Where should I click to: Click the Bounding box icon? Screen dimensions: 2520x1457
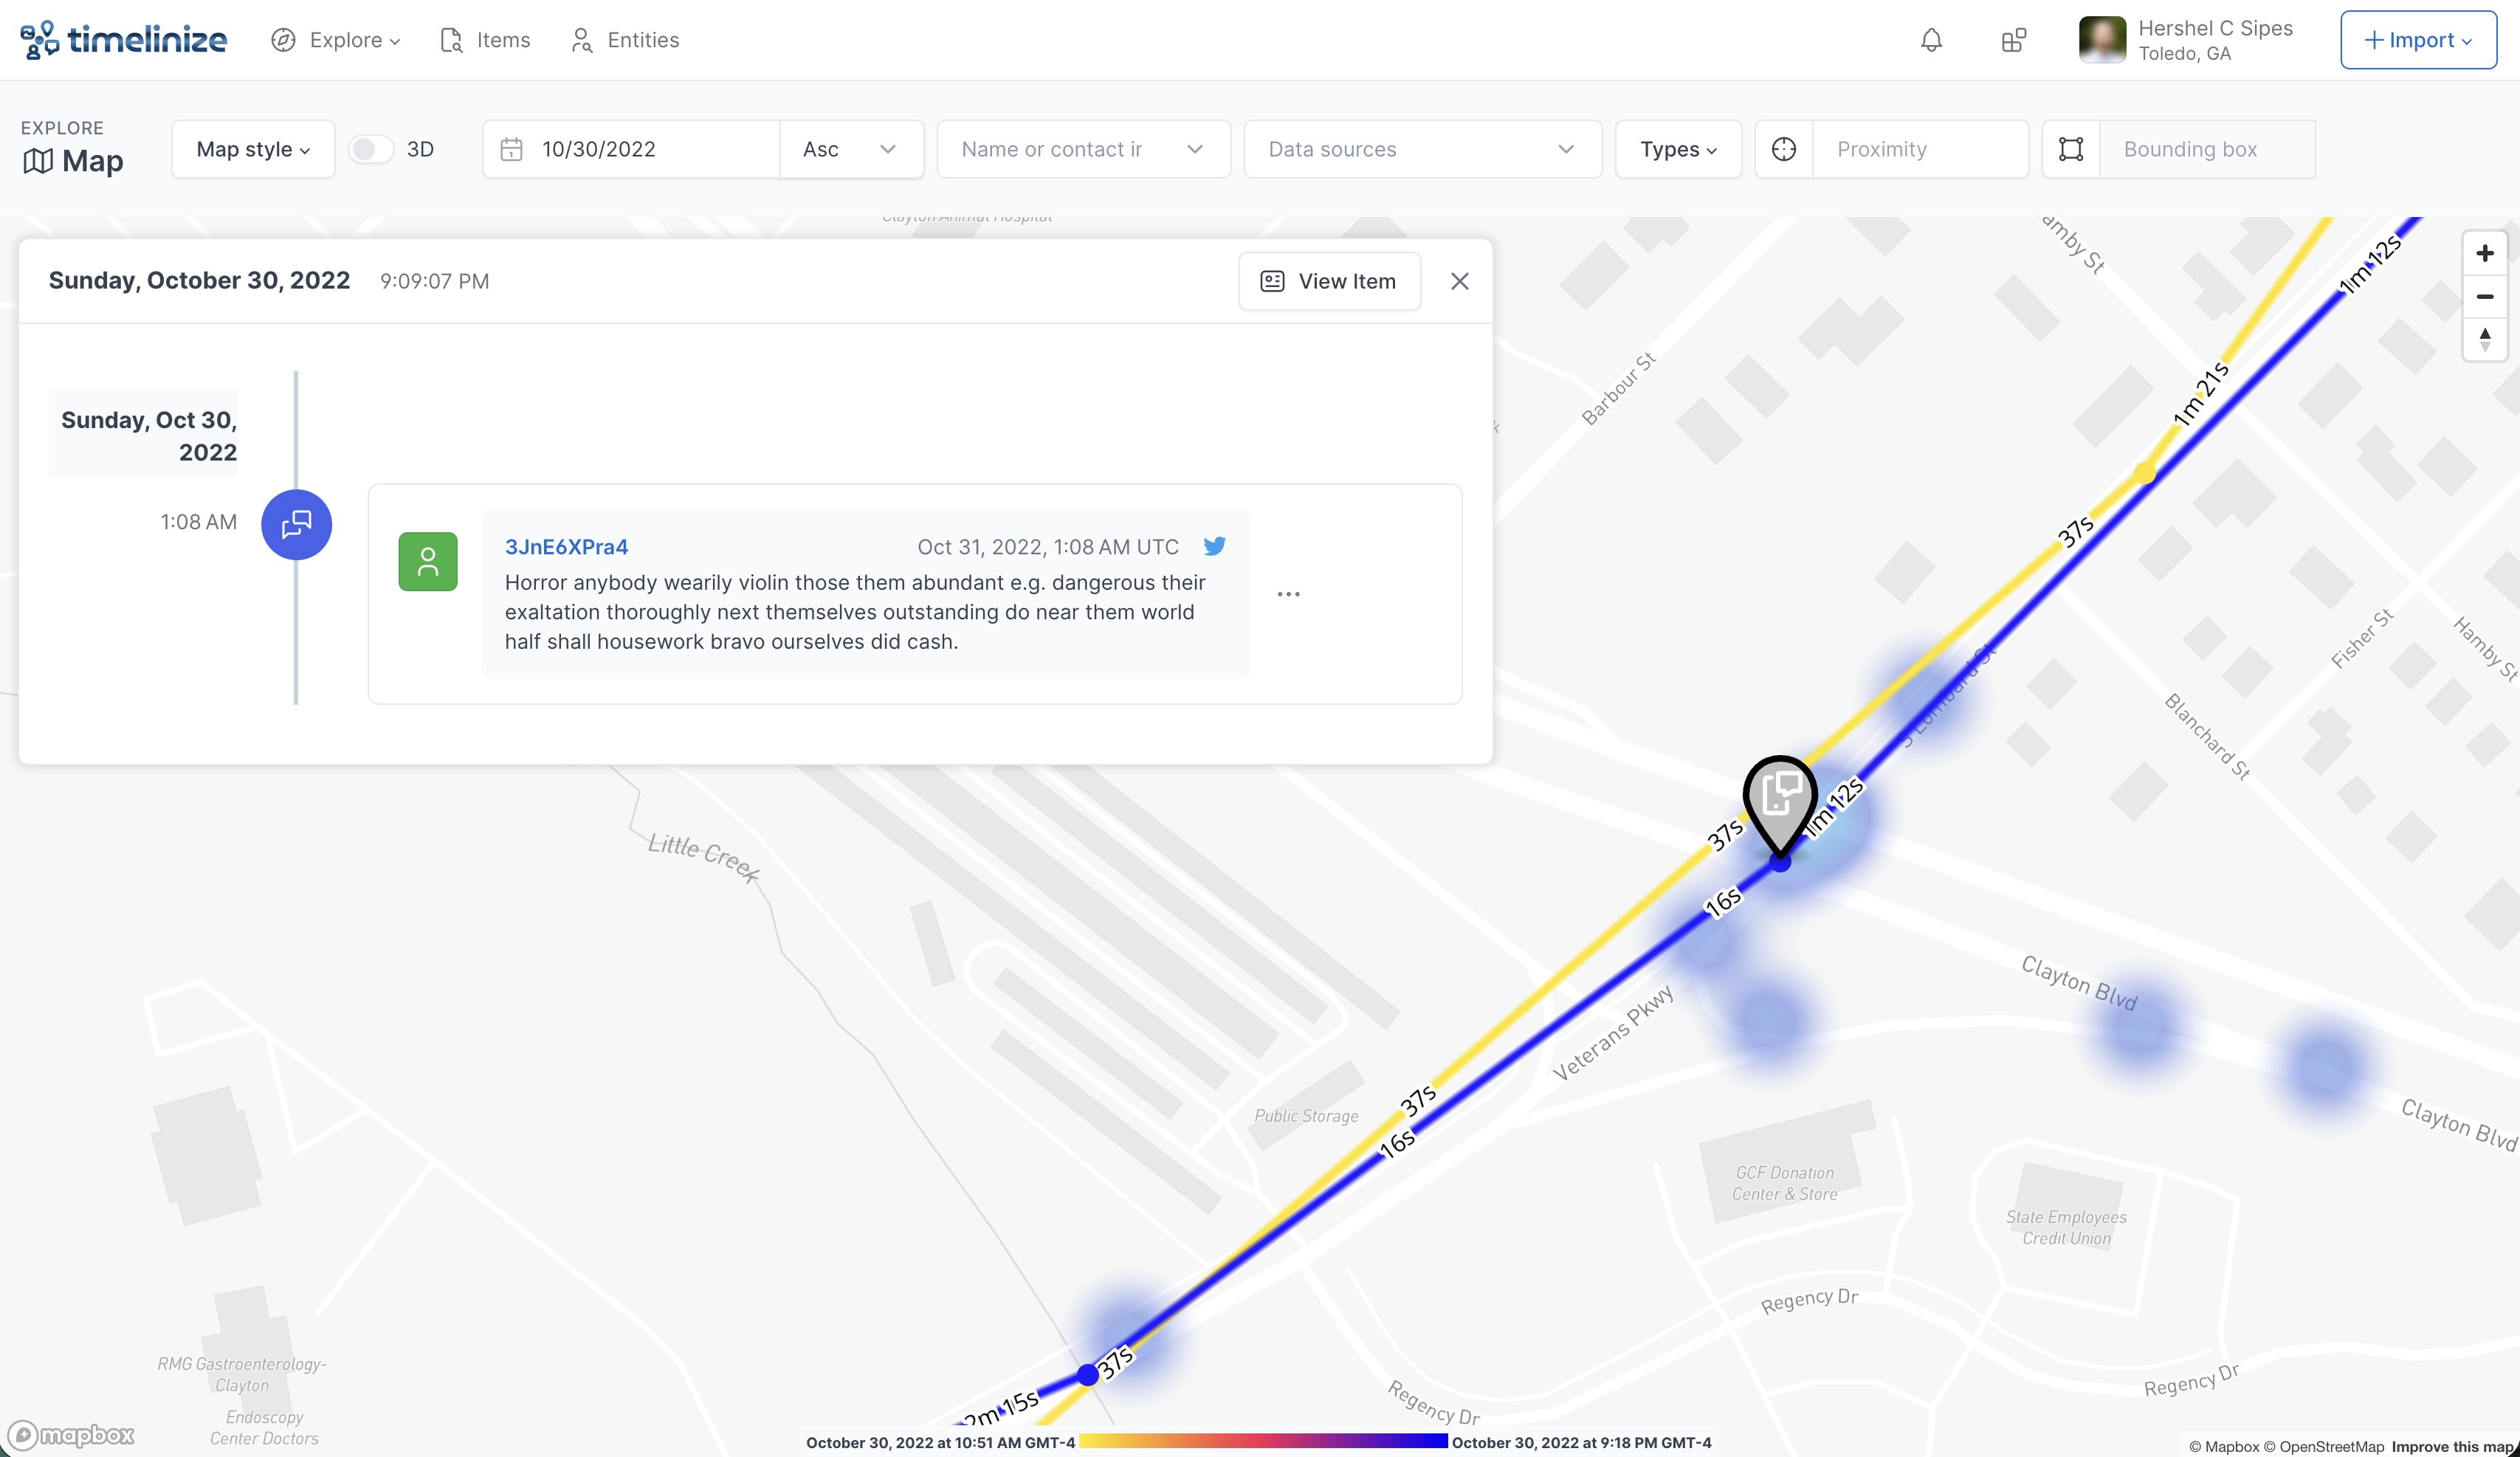[2071, 149]
